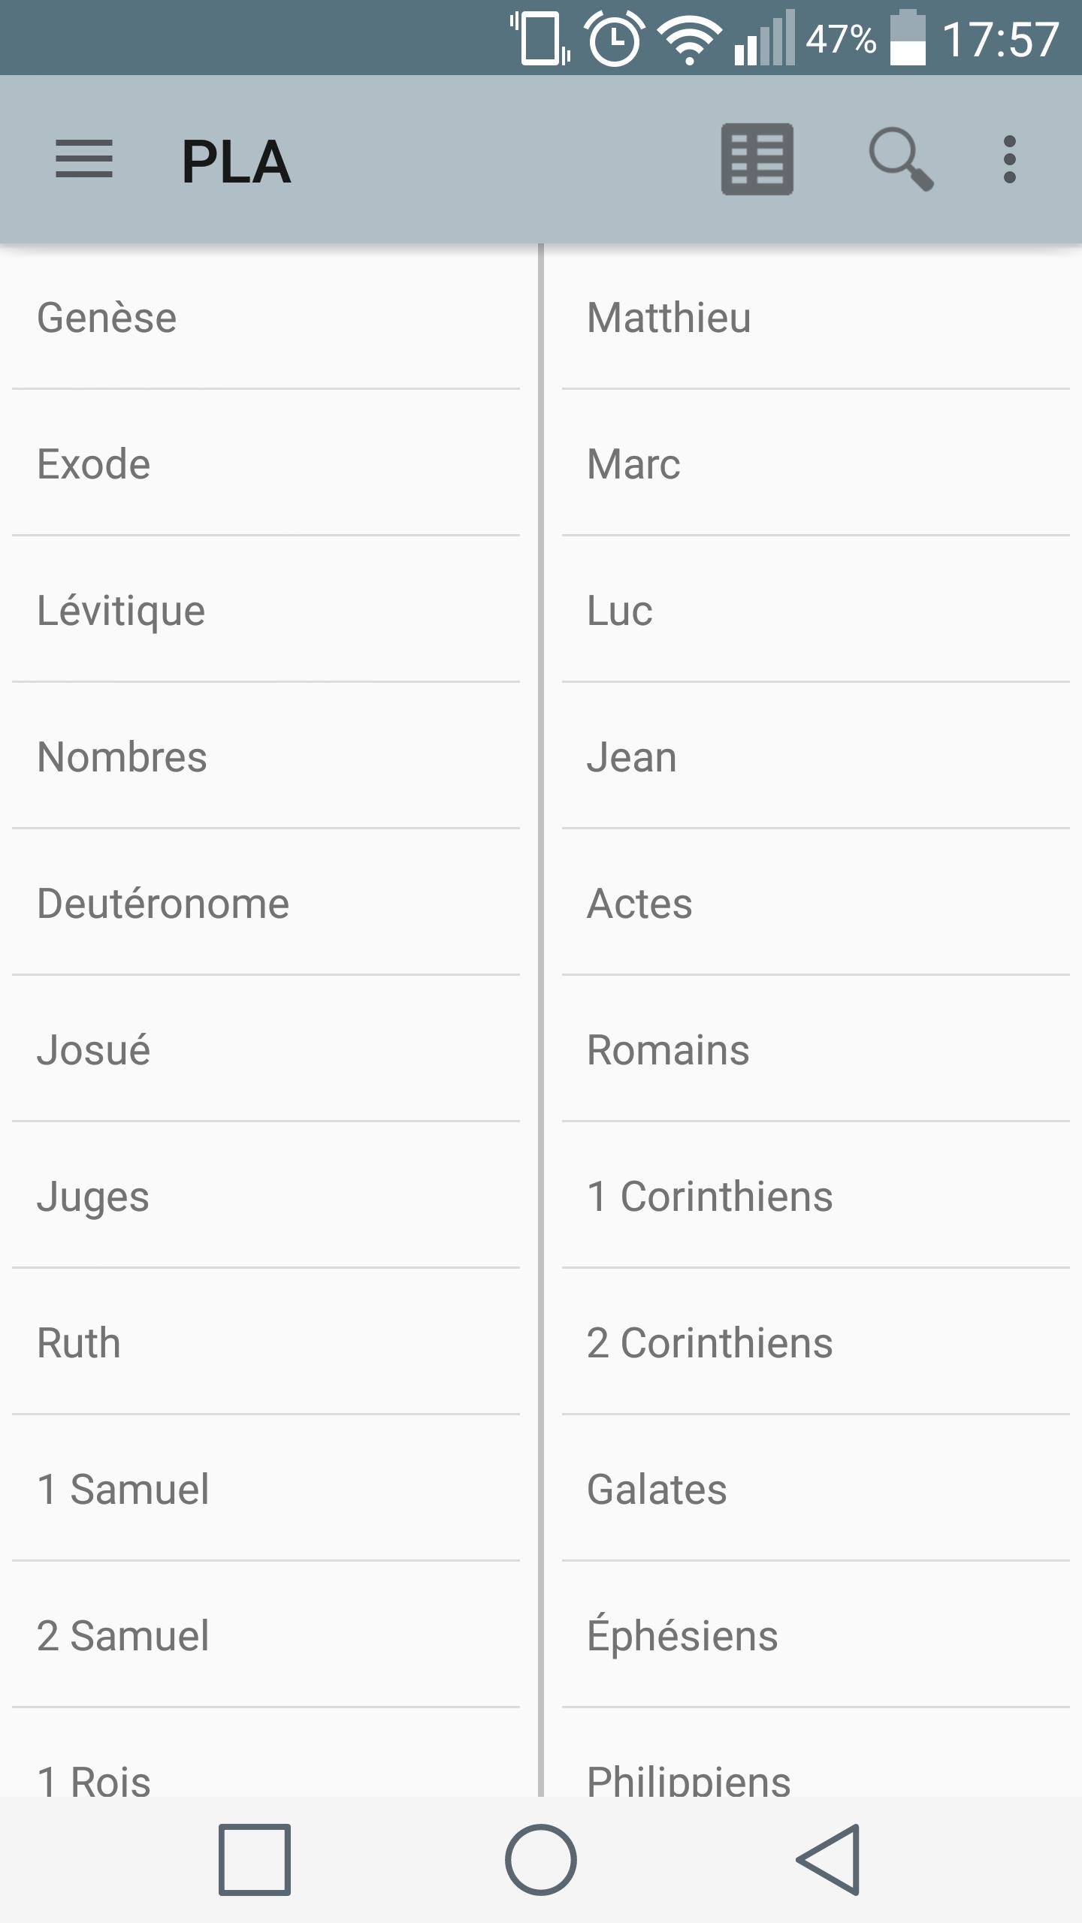Select the book Actes
This screenshot has height=1923, width=1082.
pyautogui.click(x=816, y=903)
